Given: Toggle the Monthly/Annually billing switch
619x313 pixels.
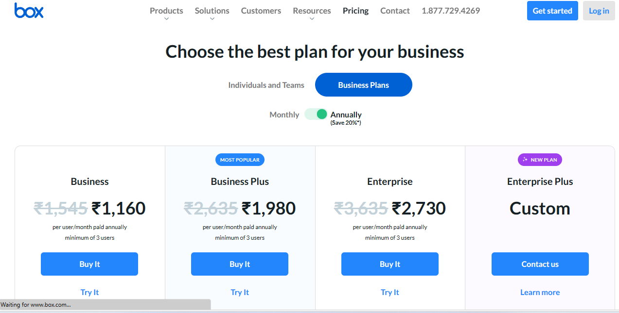Looking at the screenshot, I should (316, 115).
